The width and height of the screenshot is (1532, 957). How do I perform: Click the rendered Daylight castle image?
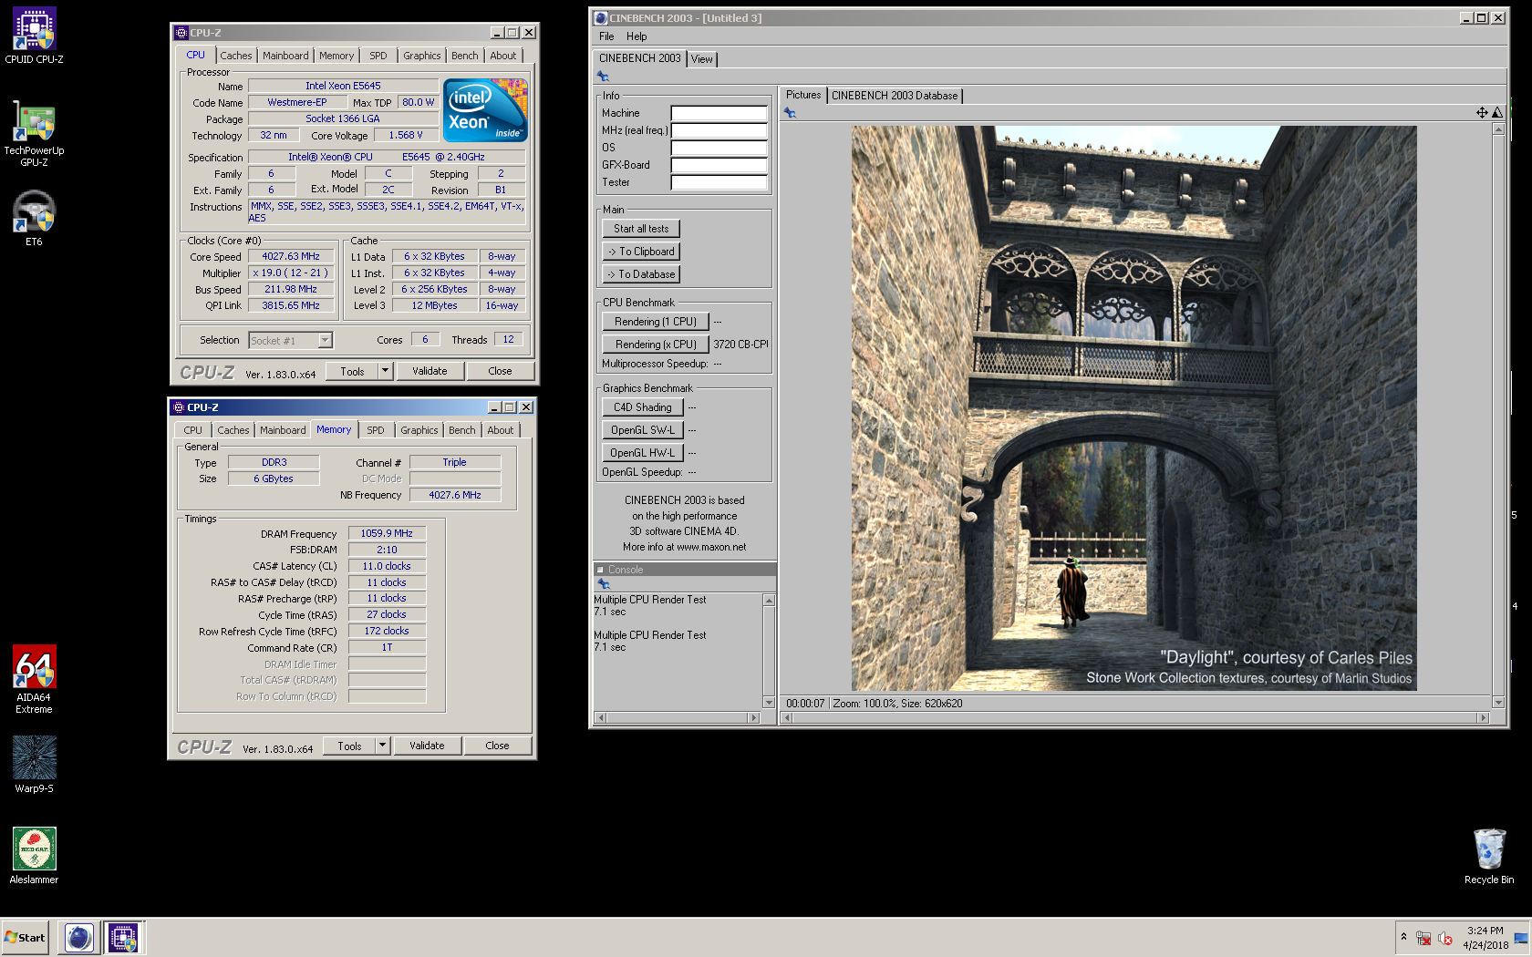click(1133, 407)
